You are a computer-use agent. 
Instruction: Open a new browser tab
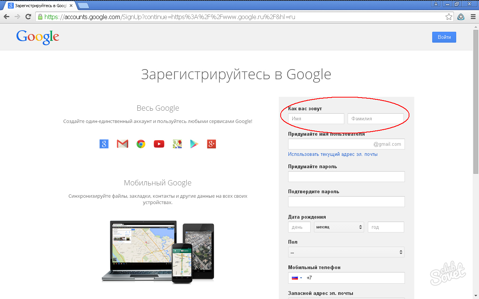click(x=83, y=6)
